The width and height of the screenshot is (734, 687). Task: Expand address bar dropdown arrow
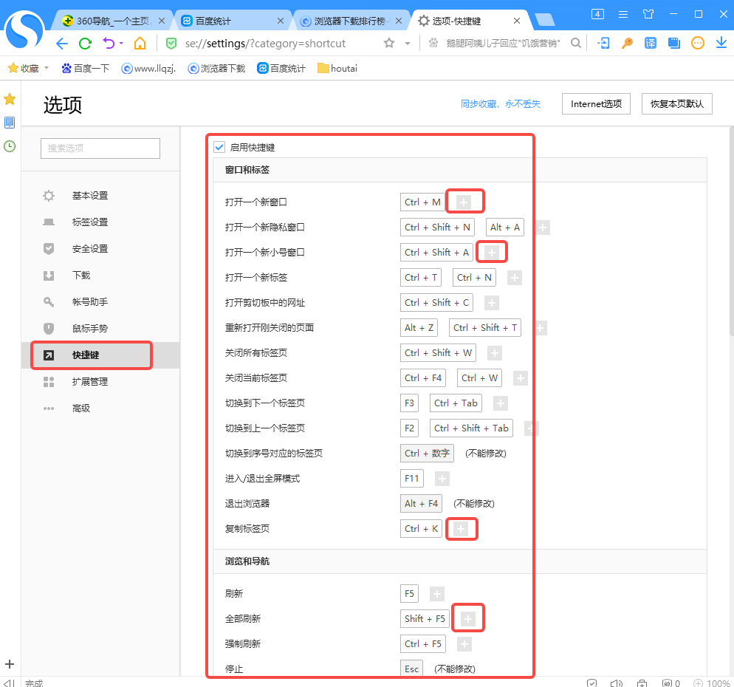pos(408,44)
